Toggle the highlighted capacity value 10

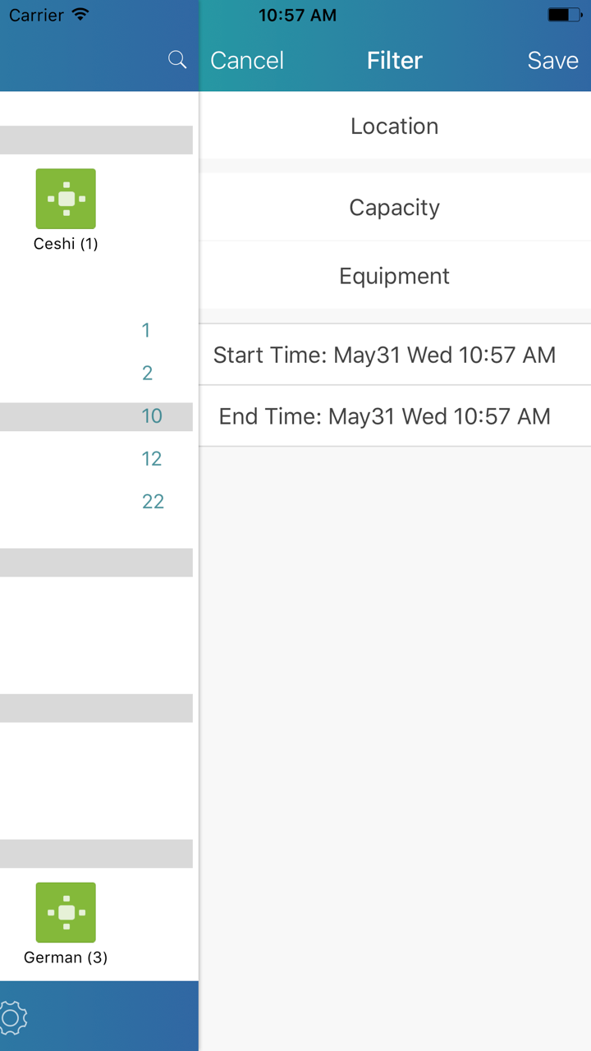click(x=152, y=416)
